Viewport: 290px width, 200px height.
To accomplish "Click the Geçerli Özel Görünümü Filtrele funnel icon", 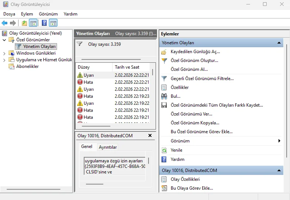I will point(164,79).
